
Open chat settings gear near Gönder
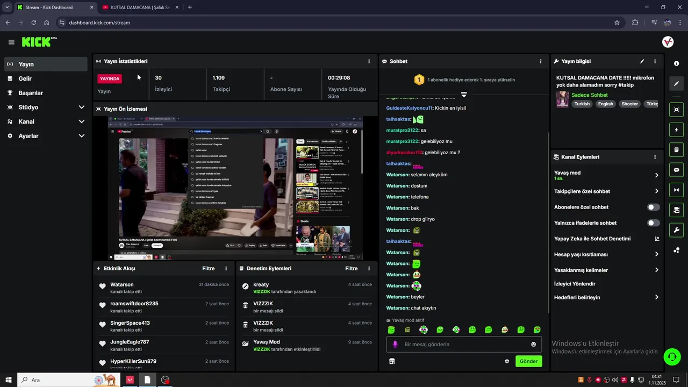click(x=507, y=361)
